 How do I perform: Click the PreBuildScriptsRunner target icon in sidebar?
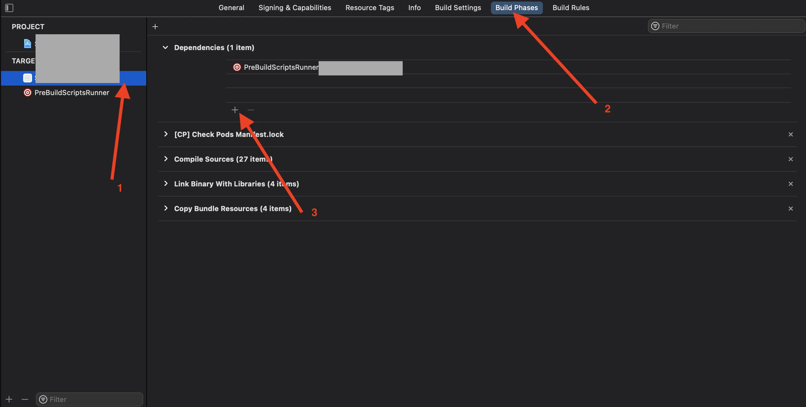pos(28,93)
